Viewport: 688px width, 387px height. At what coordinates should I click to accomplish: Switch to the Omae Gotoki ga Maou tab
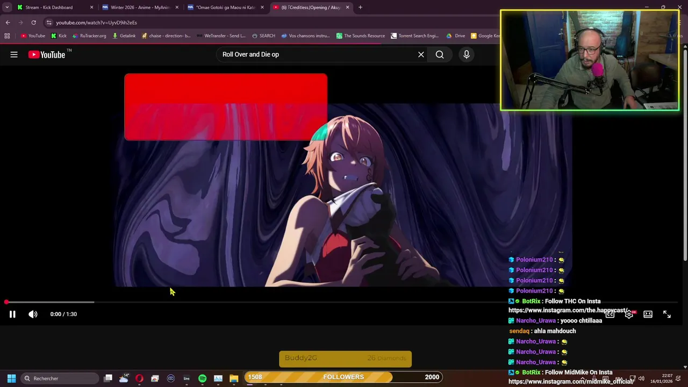click(226, 8)
